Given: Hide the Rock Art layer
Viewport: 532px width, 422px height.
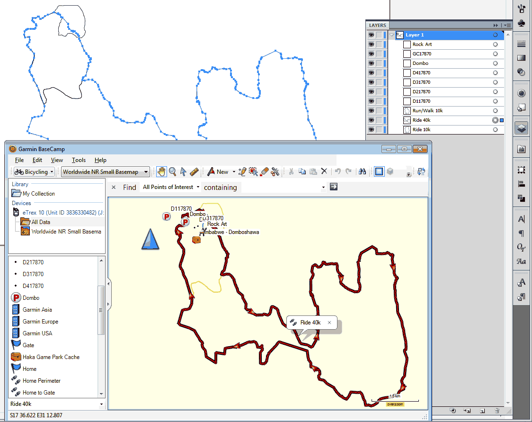Looking at the screenshot, I should click(371, 45).
